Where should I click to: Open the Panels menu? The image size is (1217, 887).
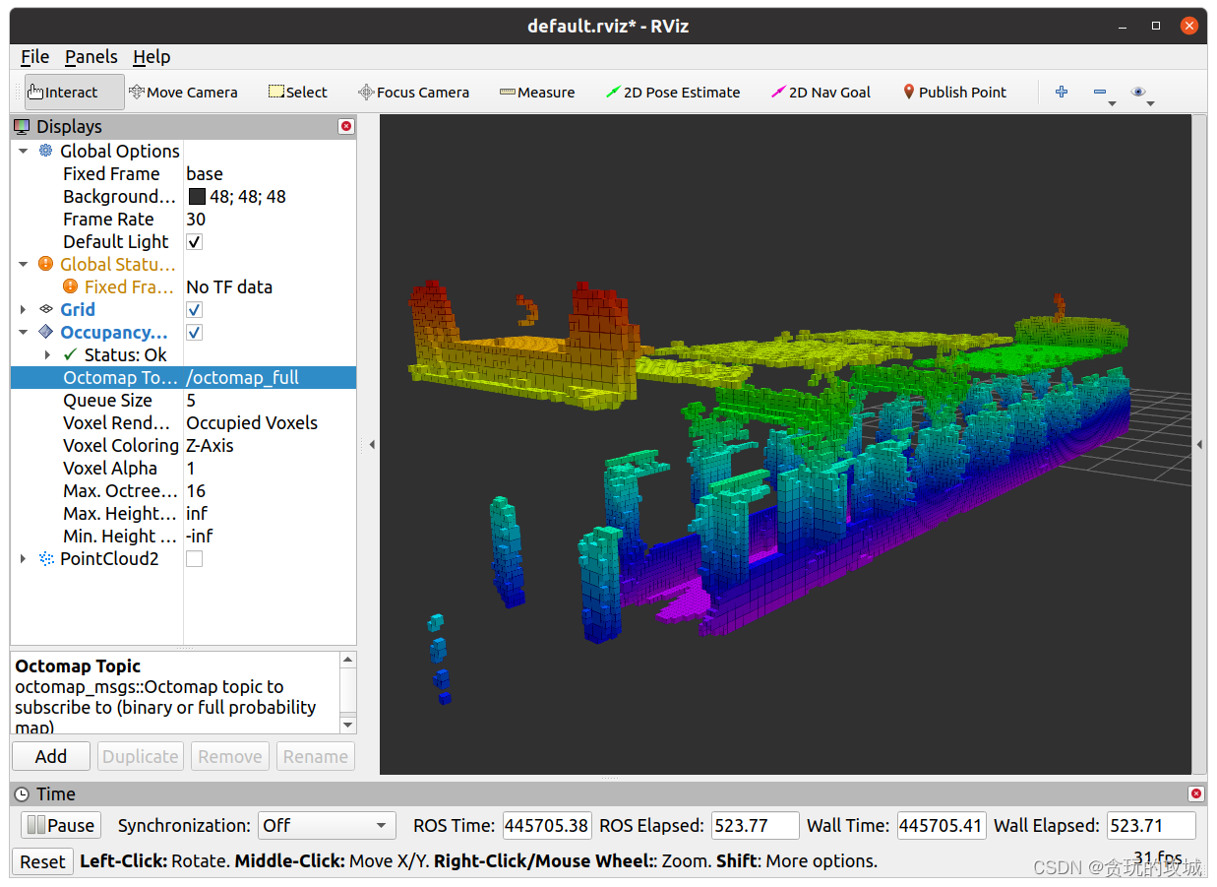91,56
